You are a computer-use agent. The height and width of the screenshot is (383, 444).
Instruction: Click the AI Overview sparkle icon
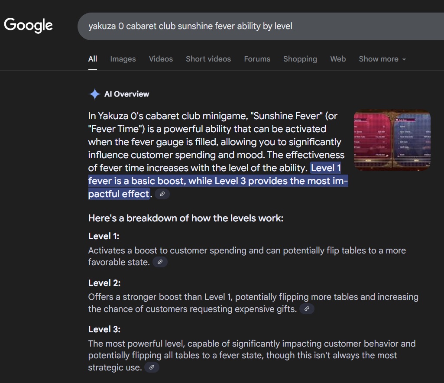click(x=94, y=94)
